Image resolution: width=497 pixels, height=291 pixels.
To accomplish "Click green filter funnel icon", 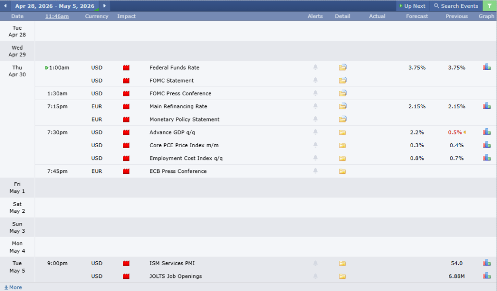I will (x=490, y=6).
